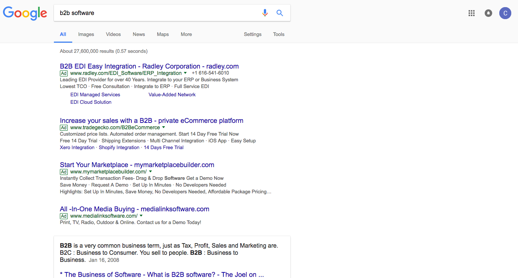Click the phone number +1 616-541-6010
The image size is (518, 278).
[x=210, y=73]
